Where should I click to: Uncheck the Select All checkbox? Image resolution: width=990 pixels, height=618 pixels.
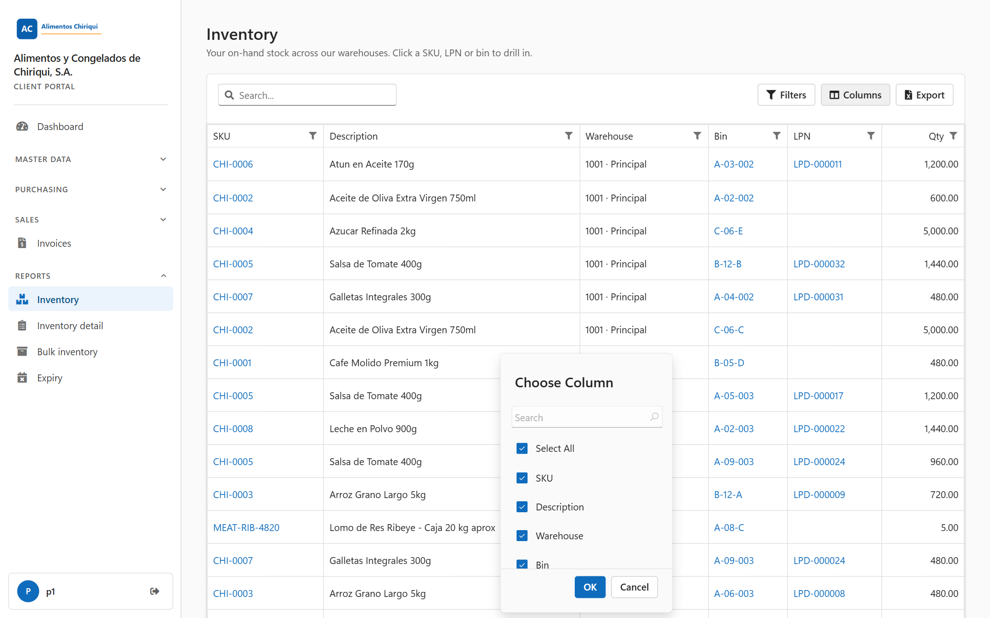pos(522,449)
